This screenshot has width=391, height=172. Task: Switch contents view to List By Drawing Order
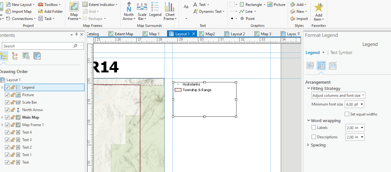tap(3, 56)
